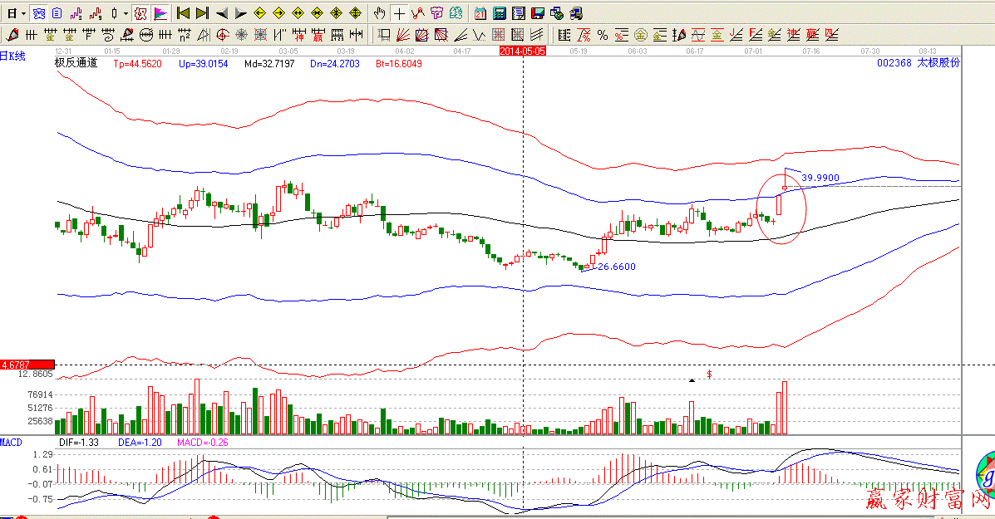Open the calculator icon
Screen dimensions: 995x519
pos(500,13)
